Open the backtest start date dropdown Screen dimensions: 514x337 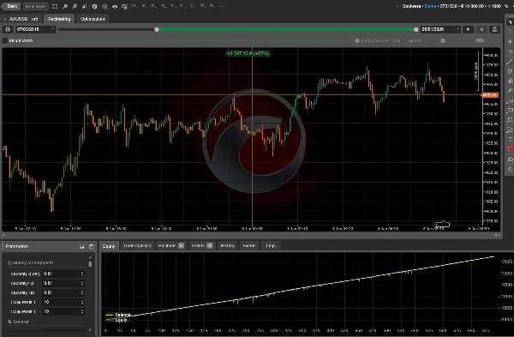point(35,29)
